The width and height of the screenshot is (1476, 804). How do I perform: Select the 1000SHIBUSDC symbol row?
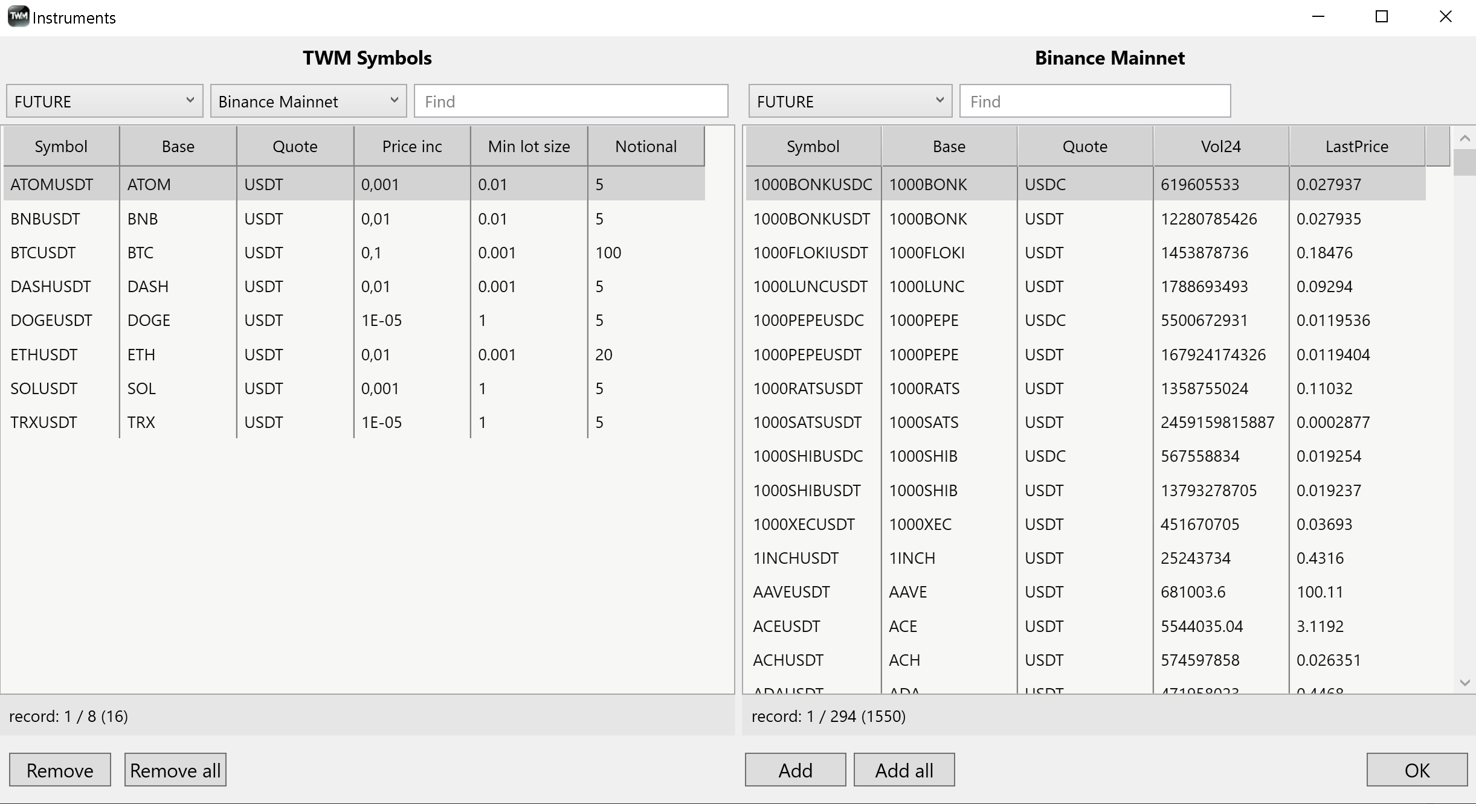[1086, 456]
